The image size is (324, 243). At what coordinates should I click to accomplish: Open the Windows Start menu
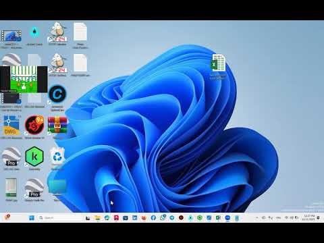click(32, 218)
